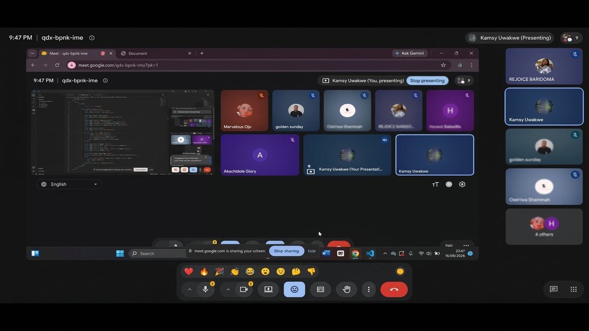Image resolution: width=589 pixels, height=331 pixels.
Task: Open a new Chrome tab
Action: [202, 53]
